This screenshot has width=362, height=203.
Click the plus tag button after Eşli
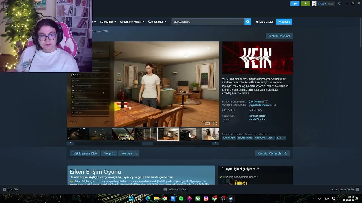point(284,138)
